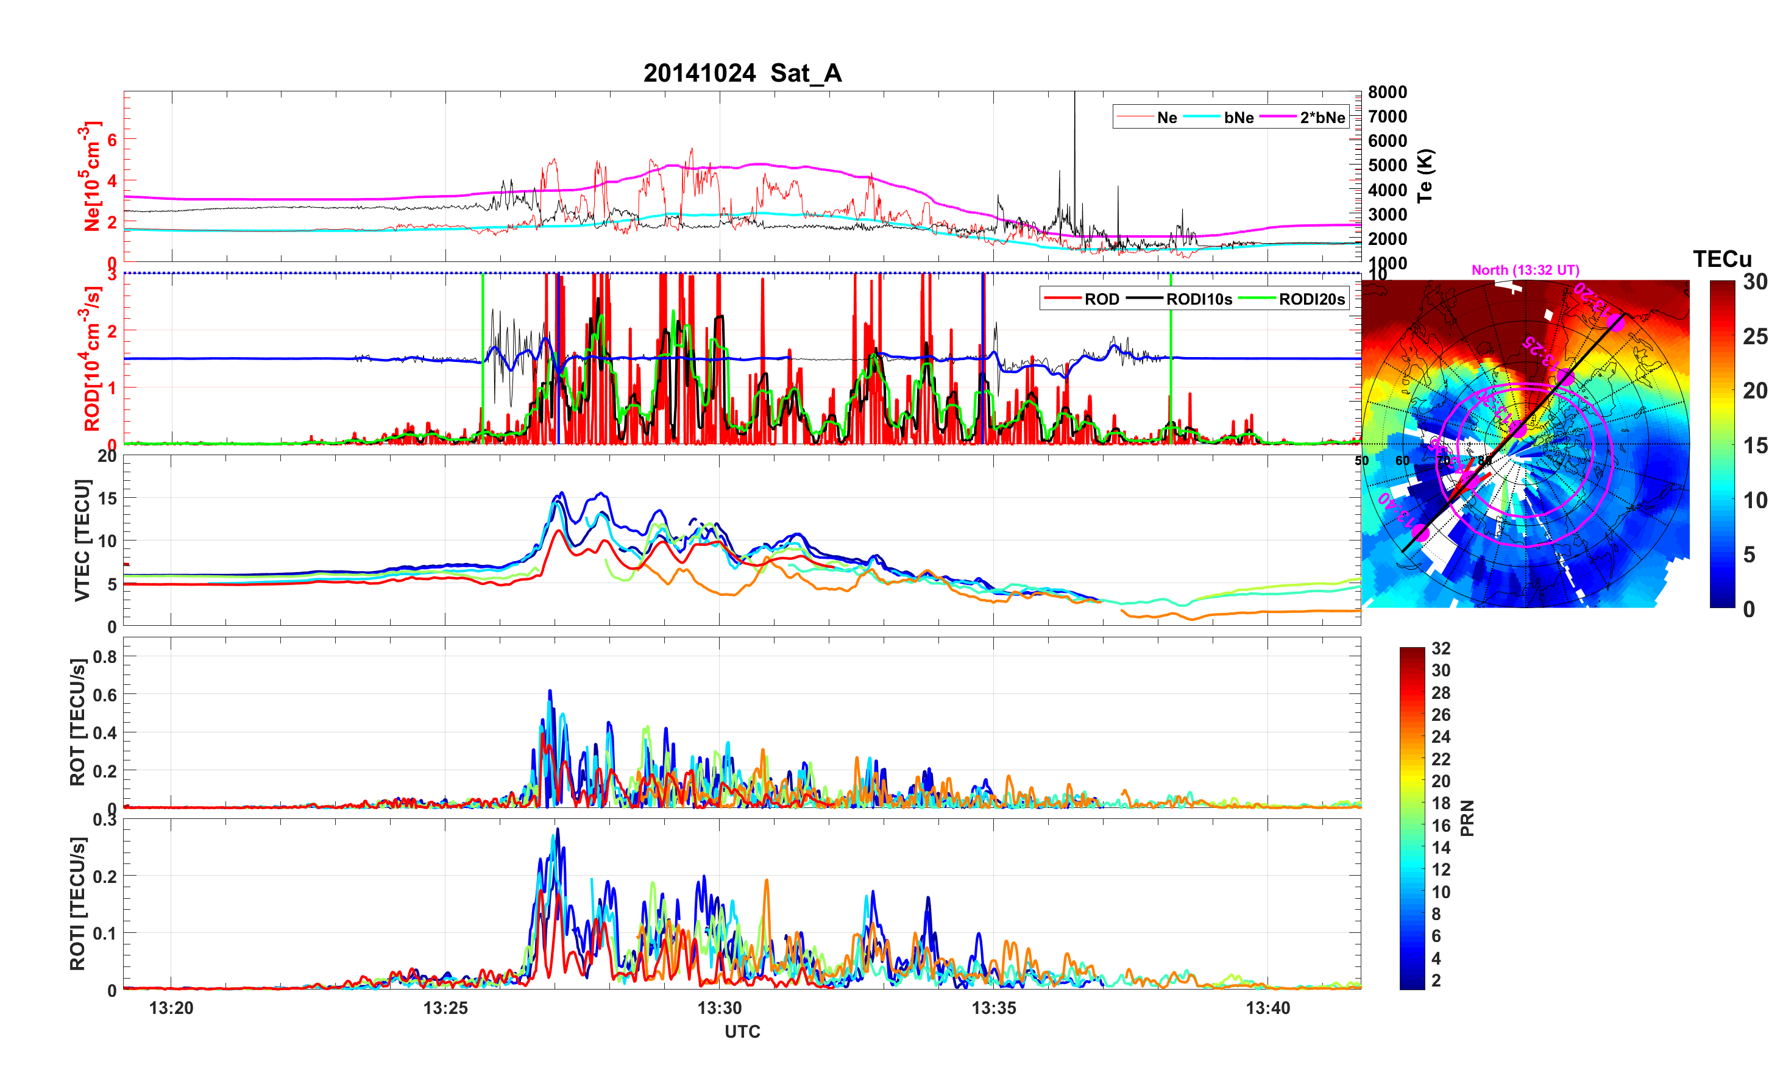Click the plot title 20141024 Sat_A
1769x1070 pixels.
click(742, 73)
